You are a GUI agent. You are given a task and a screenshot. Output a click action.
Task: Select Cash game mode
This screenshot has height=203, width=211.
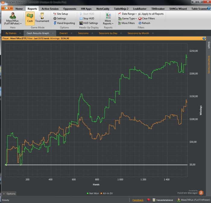point(30,18)
